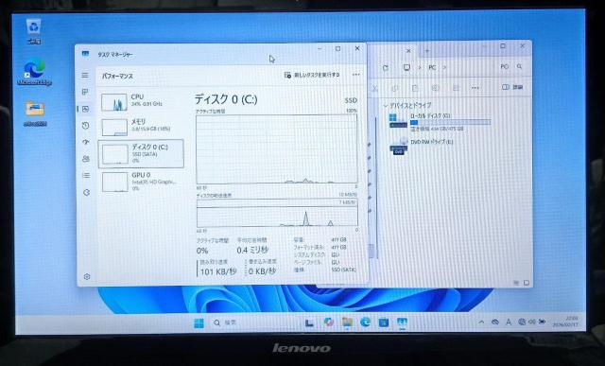Select the DVD RW ドライブ (E:) drive
Viewport: 605px width, 366px height.
(x=422, y=147)
